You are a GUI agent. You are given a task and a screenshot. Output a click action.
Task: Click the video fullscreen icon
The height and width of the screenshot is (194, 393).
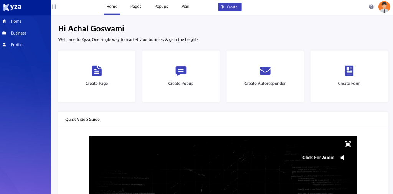[348, 145]
